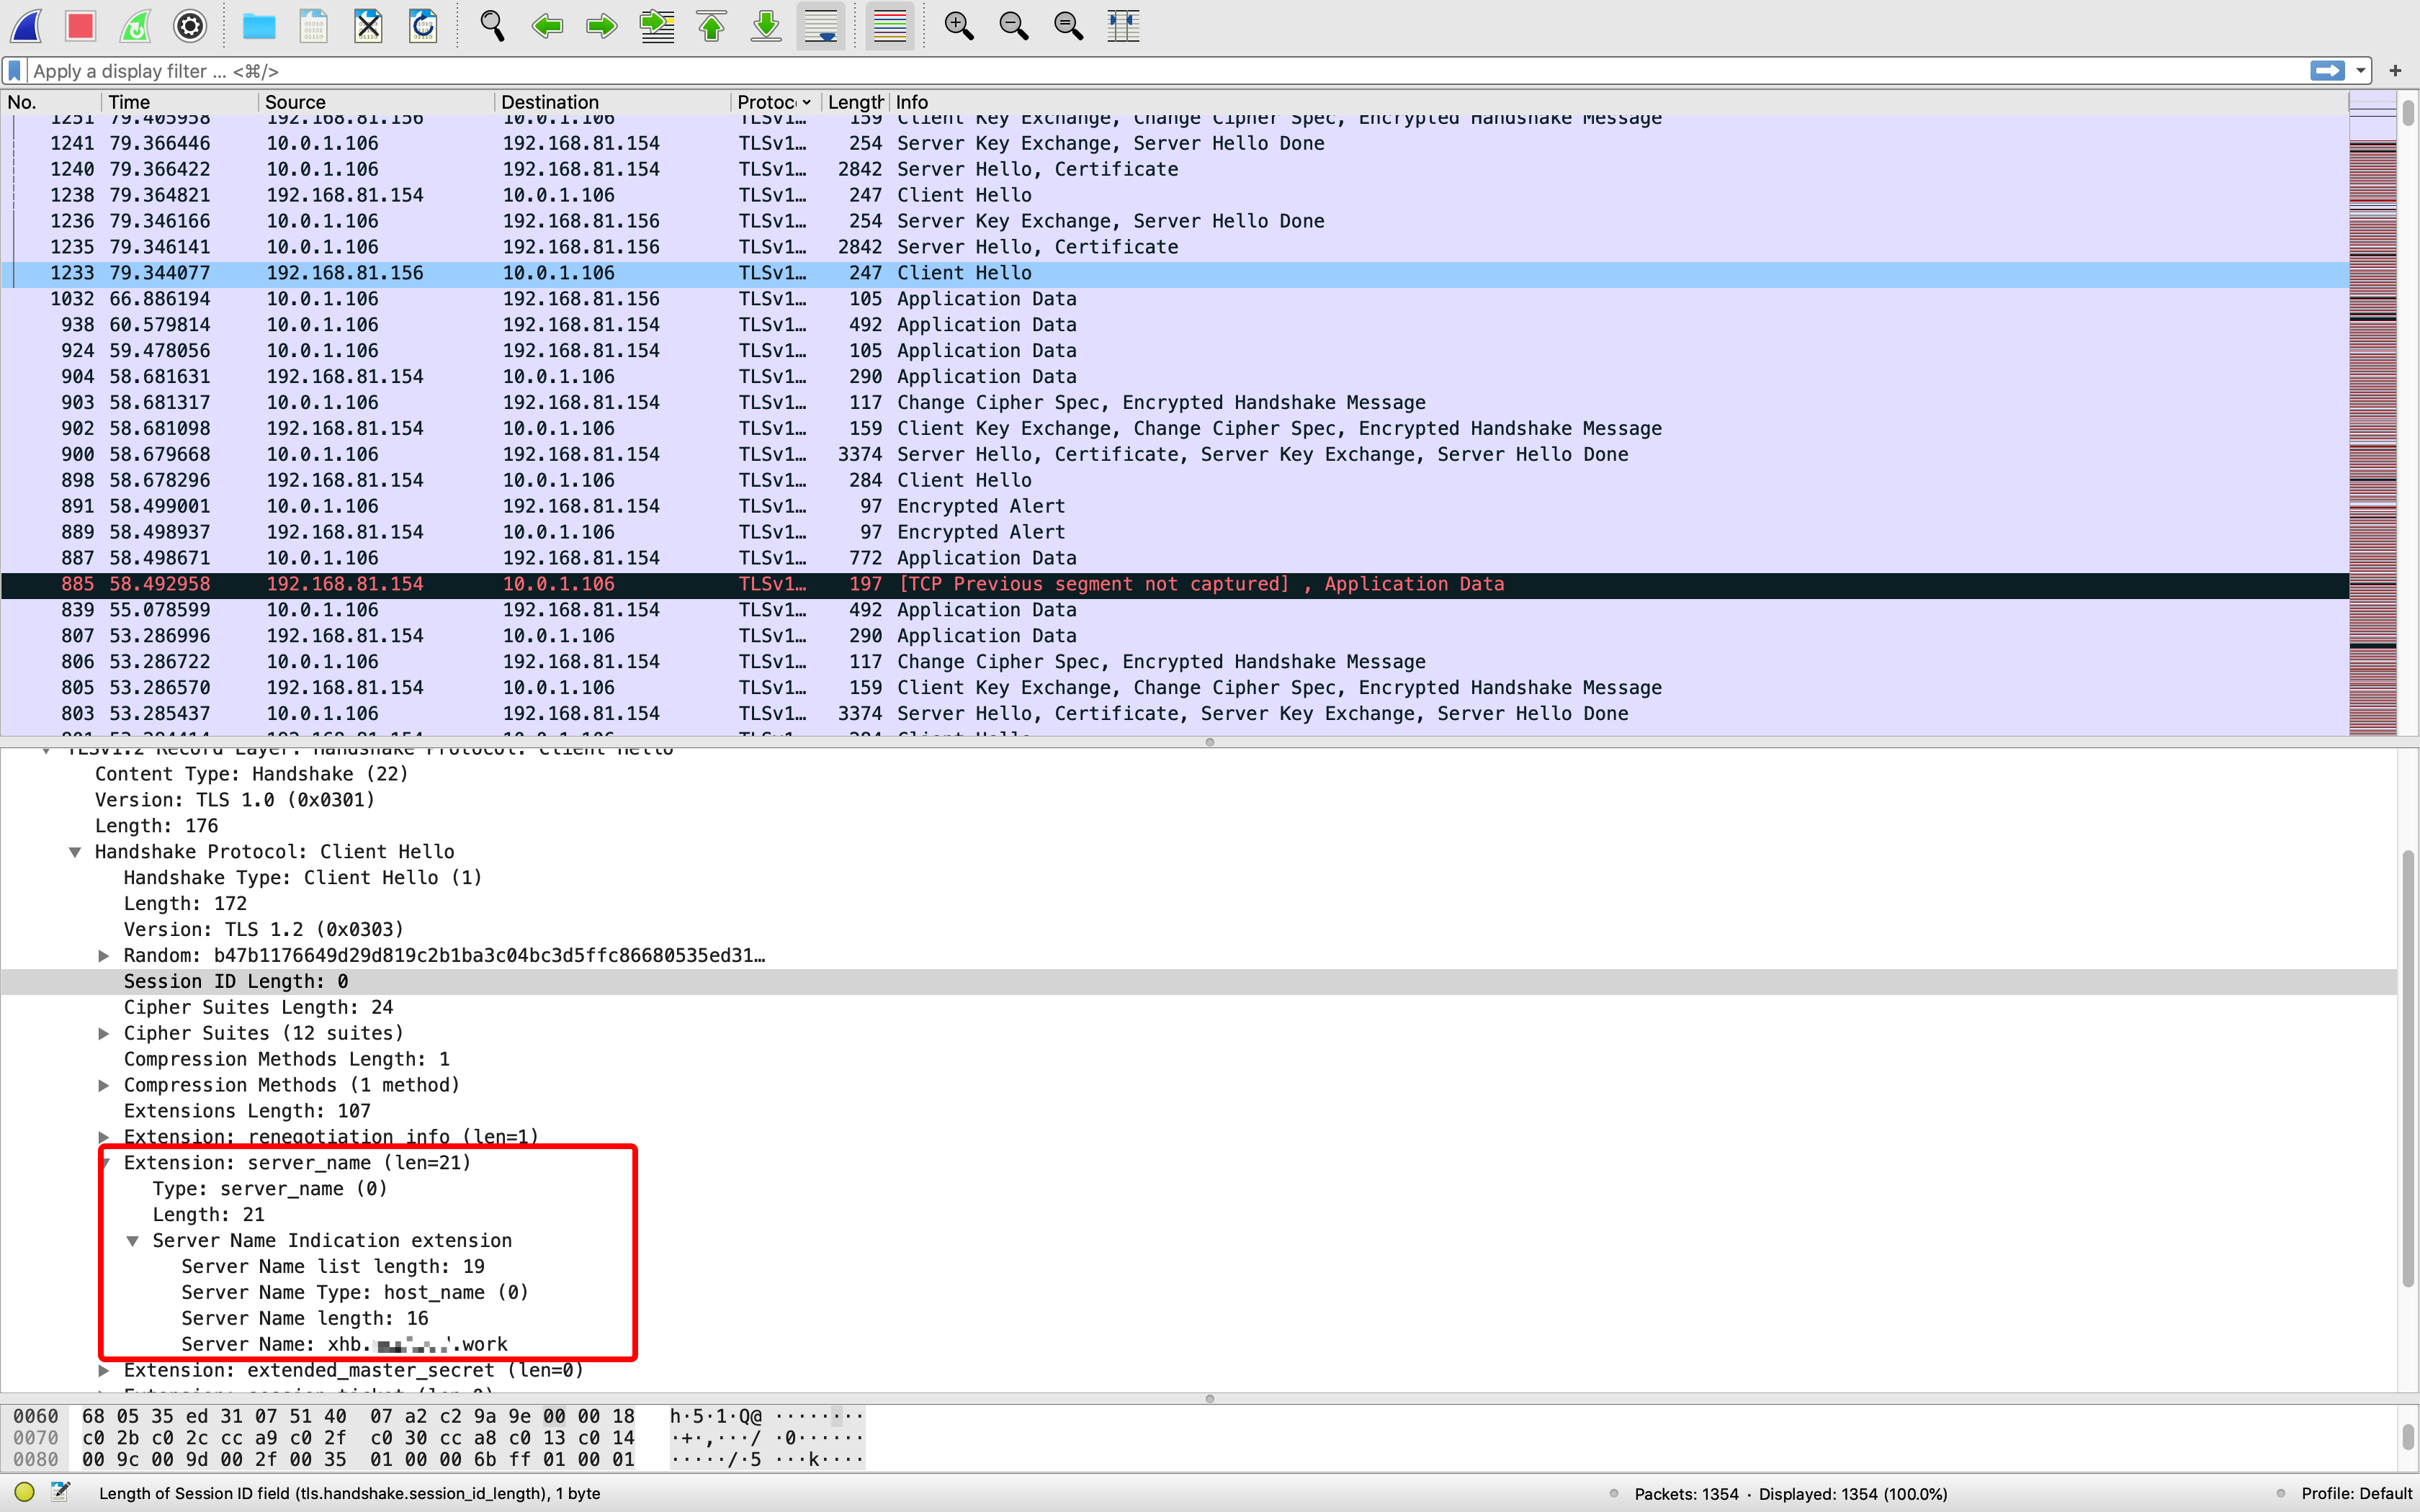Screen dimensions: 2420x1512
Task: Select packet 903 Change Cipher Spec row
Action: pos(1174,402)
